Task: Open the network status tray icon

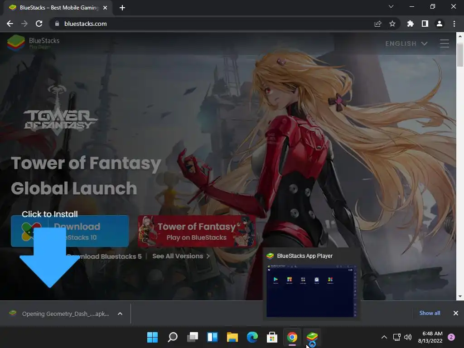Action: coord(396,337)
